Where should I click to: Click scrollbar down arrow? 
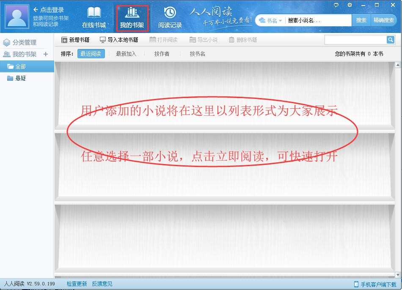[398, 275]
